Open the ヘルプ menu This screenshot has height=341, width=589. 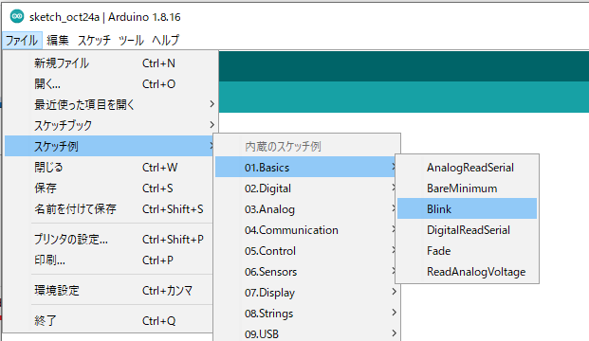pos(166,40)
